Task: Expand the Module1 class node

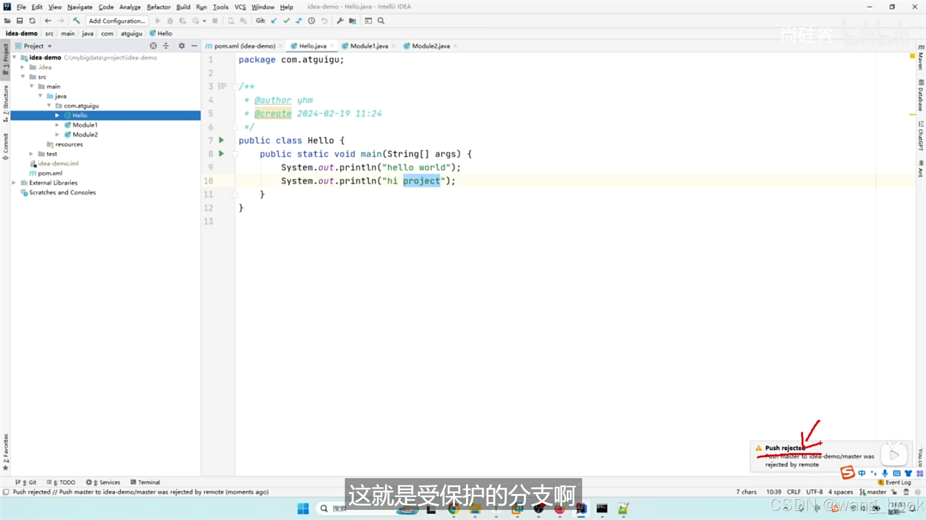Action: pos(57,125)
